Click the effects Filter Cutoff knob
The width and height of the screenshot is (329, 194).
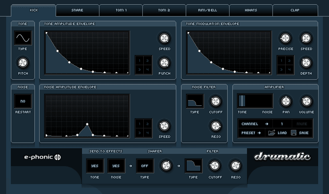[x=214, y=166]
